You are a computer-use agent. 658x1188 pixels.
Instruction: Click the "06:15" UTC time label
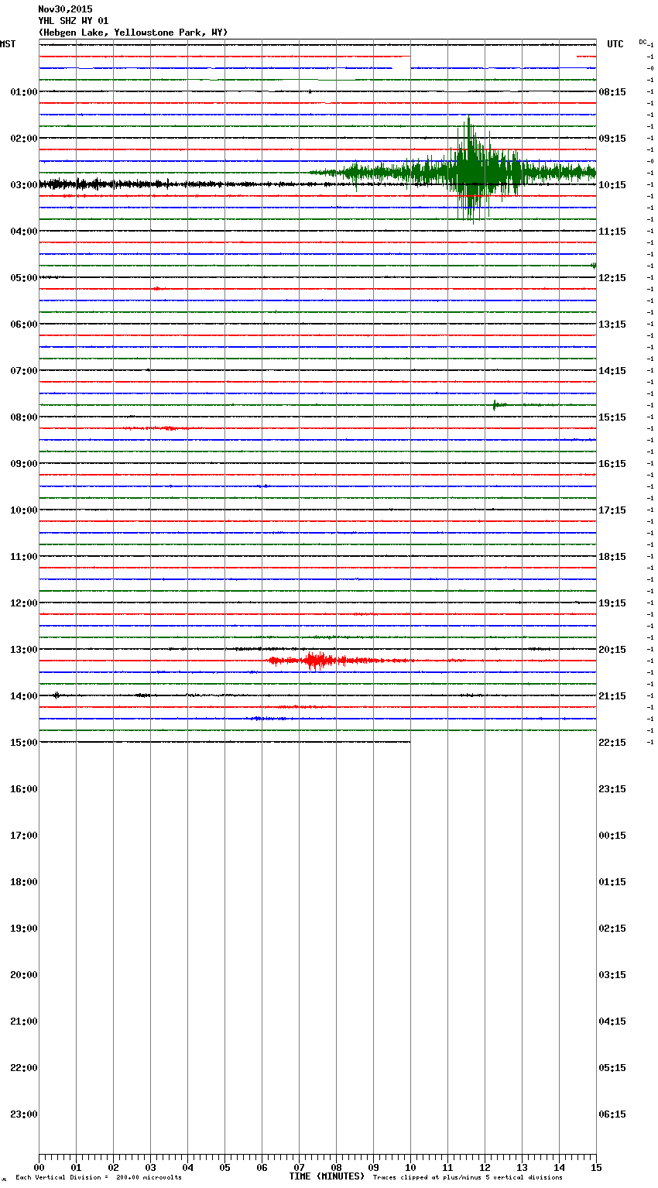[x=612, y=1114]
